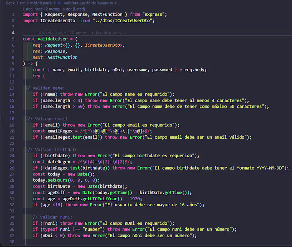This screenshot has height=247, width=292.
Task: Click the ICreateUserDto type on line 6
Action: pos(103,45)
